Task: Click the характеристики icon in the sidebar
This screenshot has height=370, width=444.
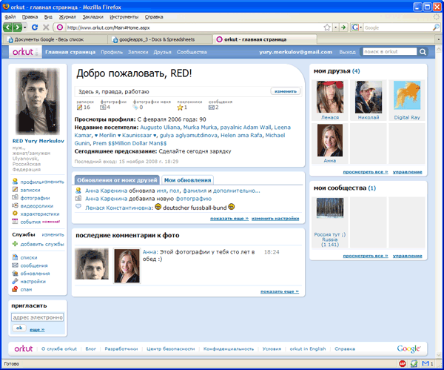Action: [15, 214]
